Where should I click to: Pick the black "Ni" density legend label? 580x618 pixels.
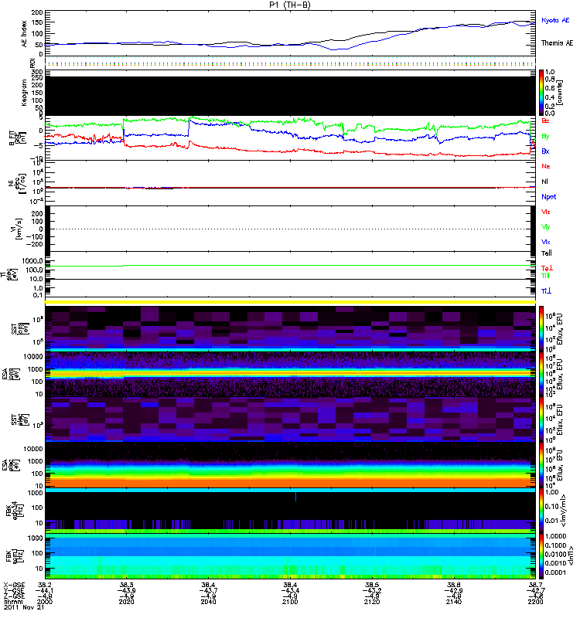click(x=544, y=182)
